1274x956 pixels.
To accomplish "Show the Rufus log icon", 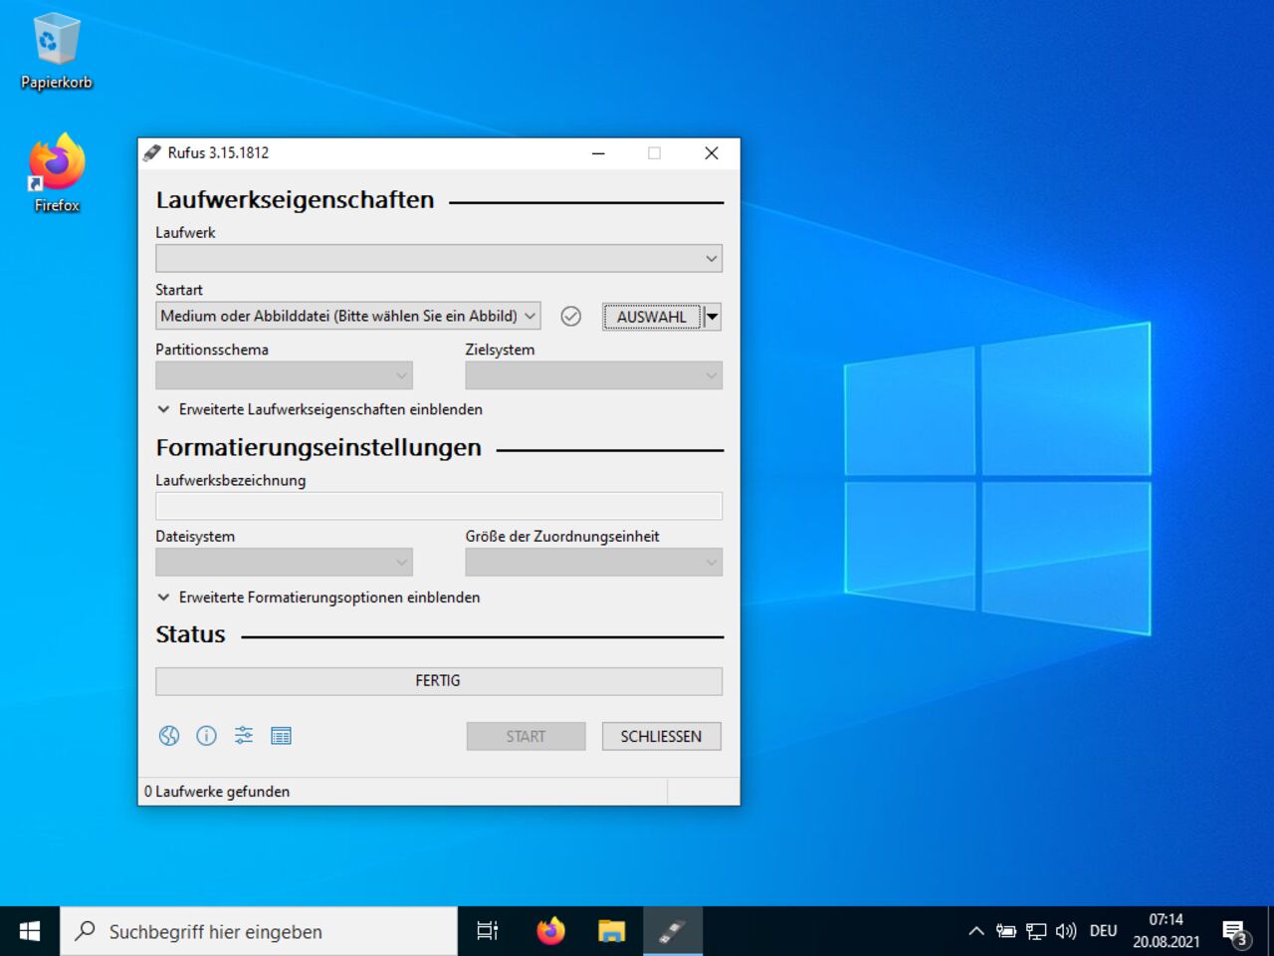I will point(281,736).
